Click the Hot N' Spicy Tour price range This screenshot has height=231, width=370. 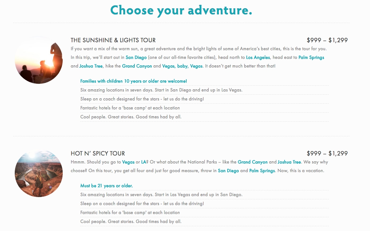(x=327, y=154)
